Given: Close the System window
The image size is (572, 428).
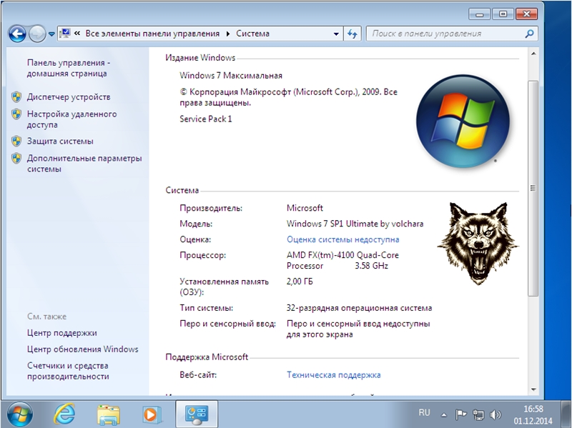Looking at the screenshot, I should (x=526, y=14).
